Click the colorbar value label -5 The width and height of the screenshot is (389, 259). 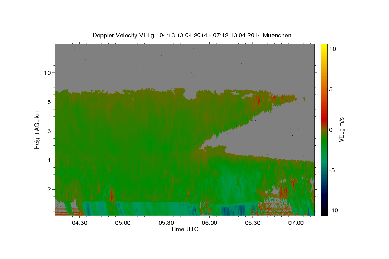[x=332, y=170]
